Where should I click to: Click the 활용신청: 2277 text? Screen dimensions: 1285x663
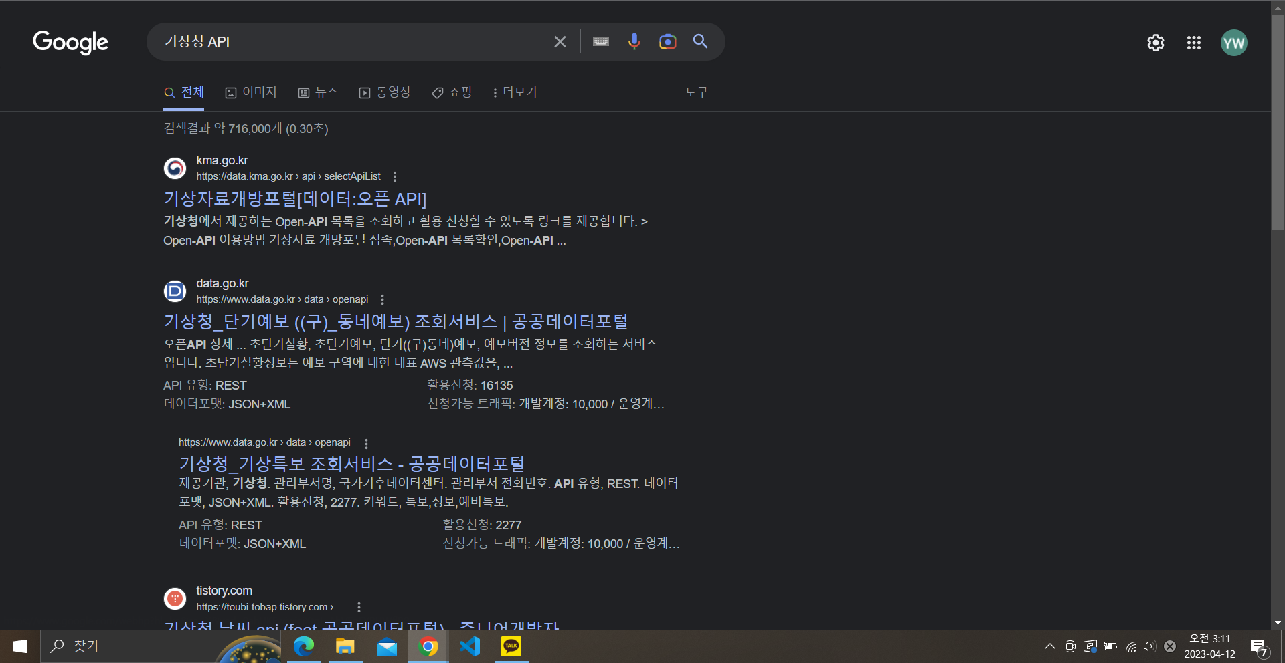(x=483, y=525)
